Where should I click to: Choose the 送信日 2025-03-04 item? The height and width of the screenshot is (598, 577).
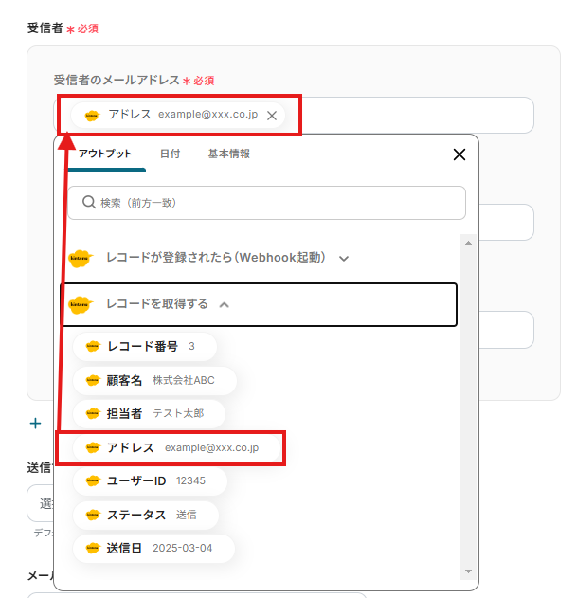click(152, 548)
